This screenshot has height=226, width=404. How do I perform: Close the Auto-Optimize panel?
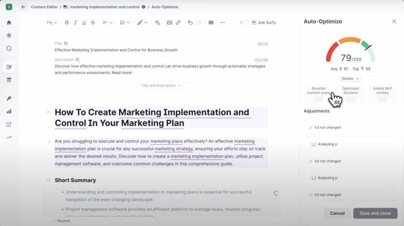pyautogui.click(x=394, y=22)
